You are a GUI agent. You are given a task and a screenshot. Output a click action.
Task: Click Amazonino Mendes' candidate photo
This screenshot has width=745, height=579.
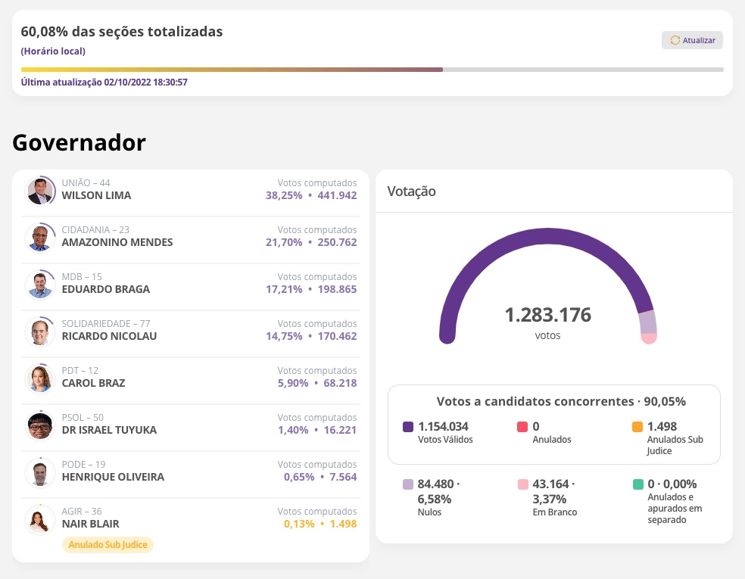point(40,238)
